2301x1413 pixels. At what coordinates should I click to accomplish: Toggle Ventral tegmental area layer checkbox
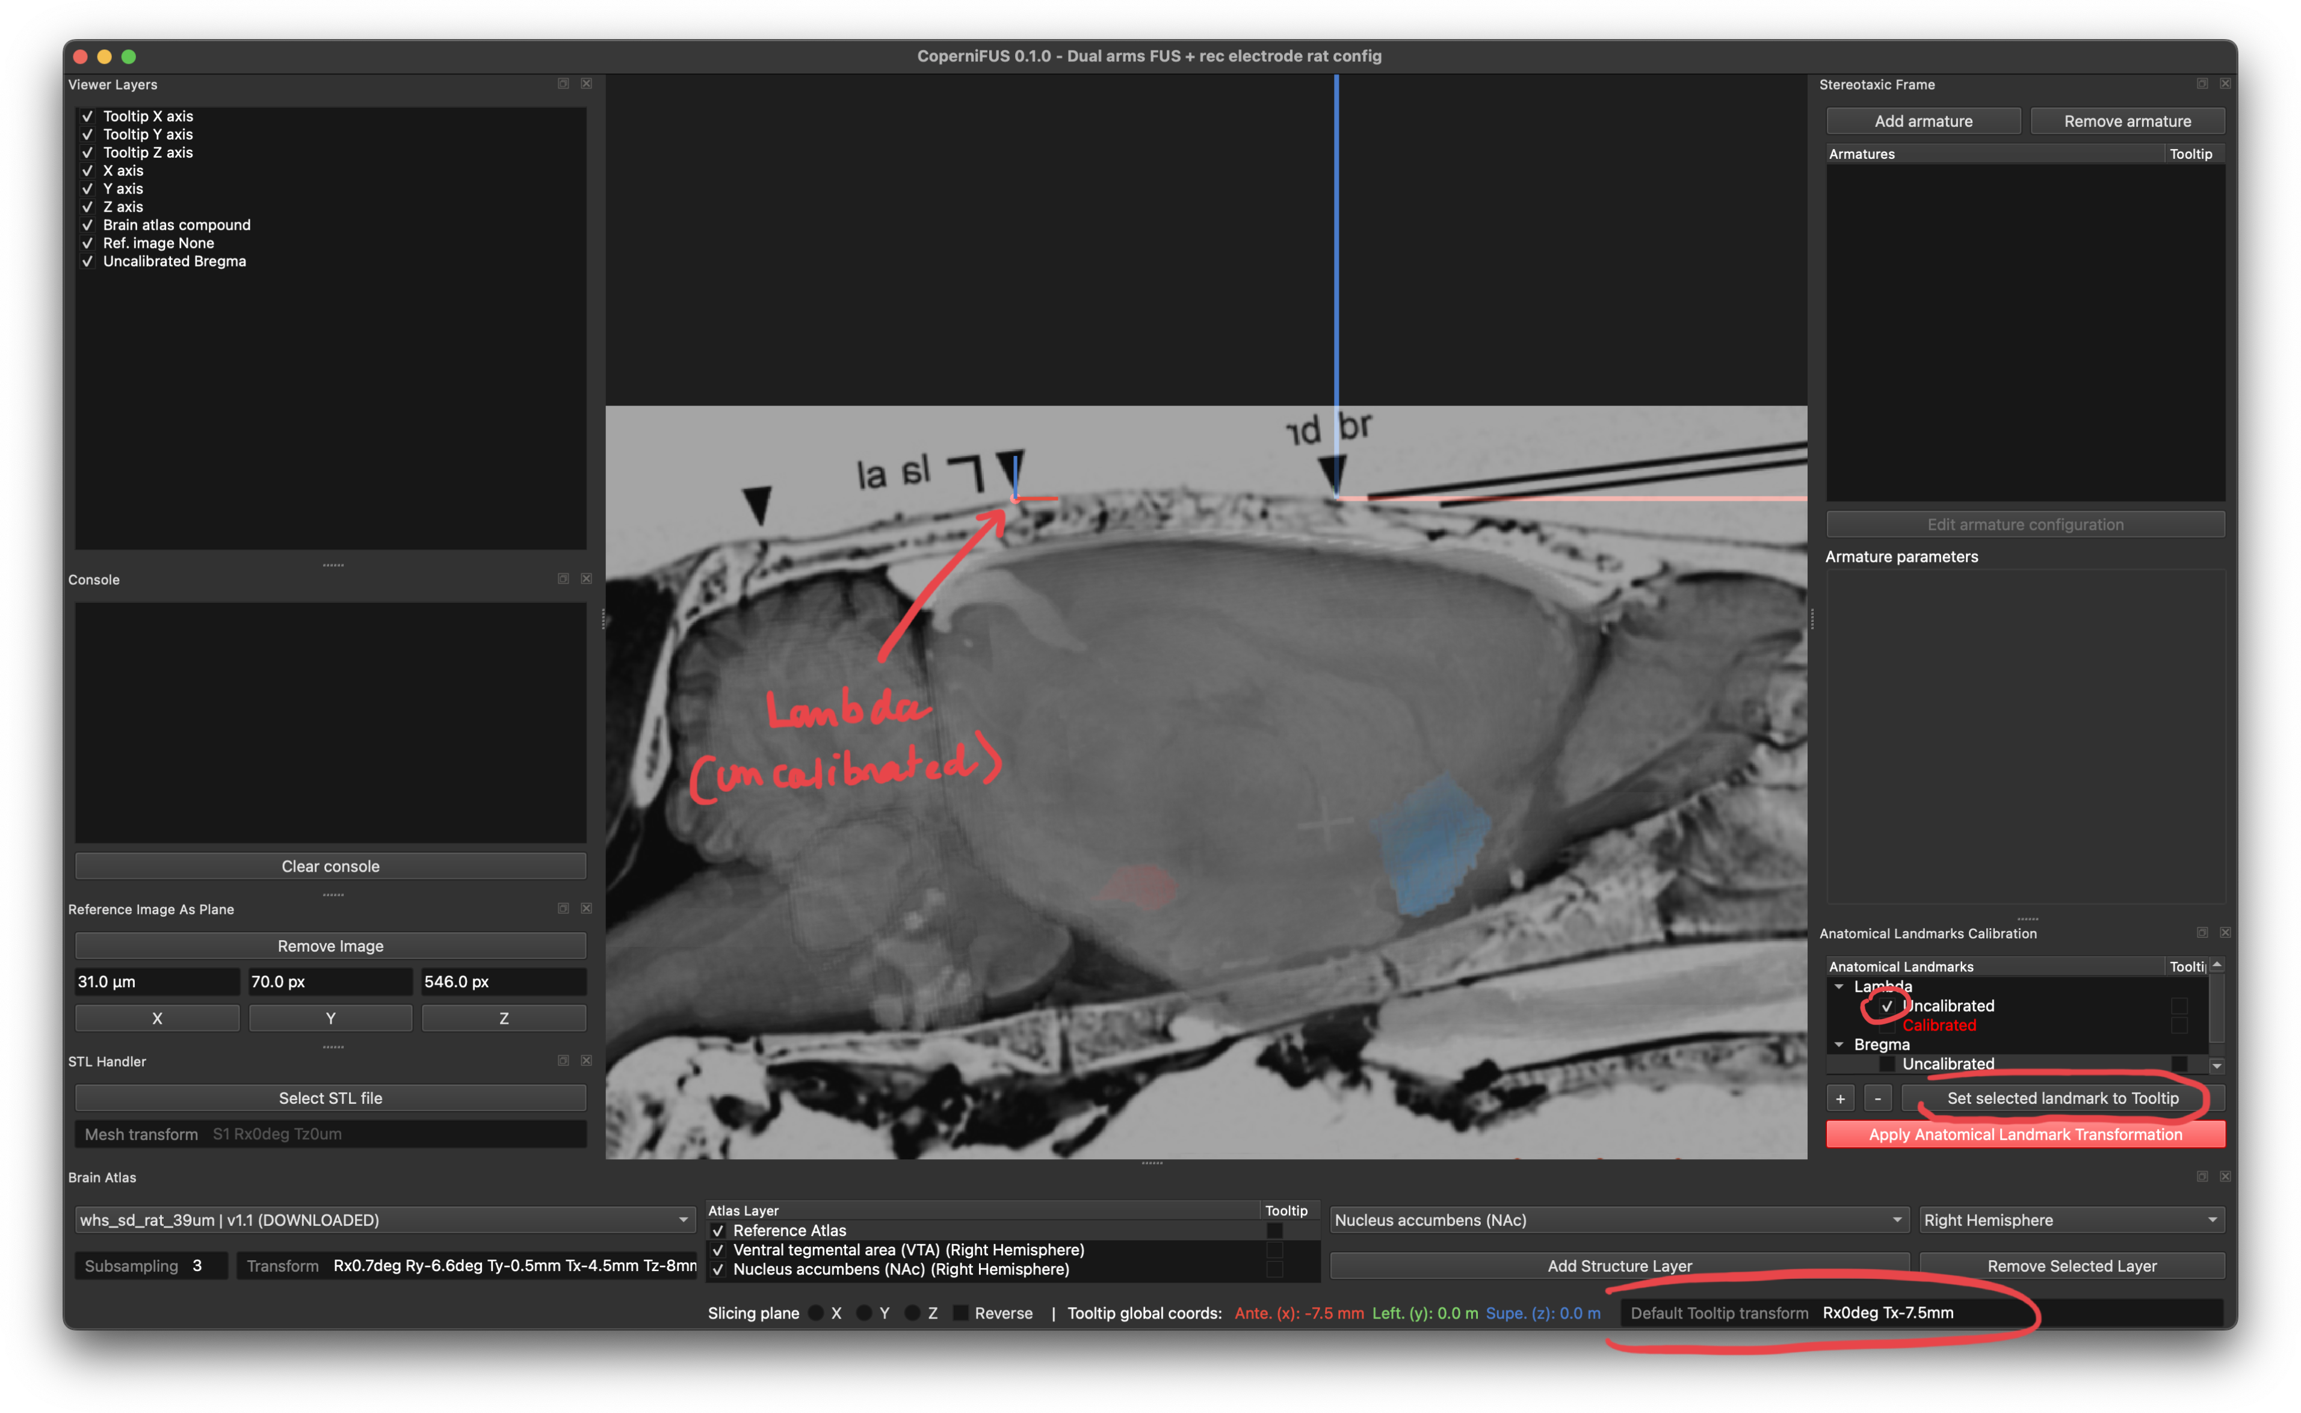pos(718,1251)
